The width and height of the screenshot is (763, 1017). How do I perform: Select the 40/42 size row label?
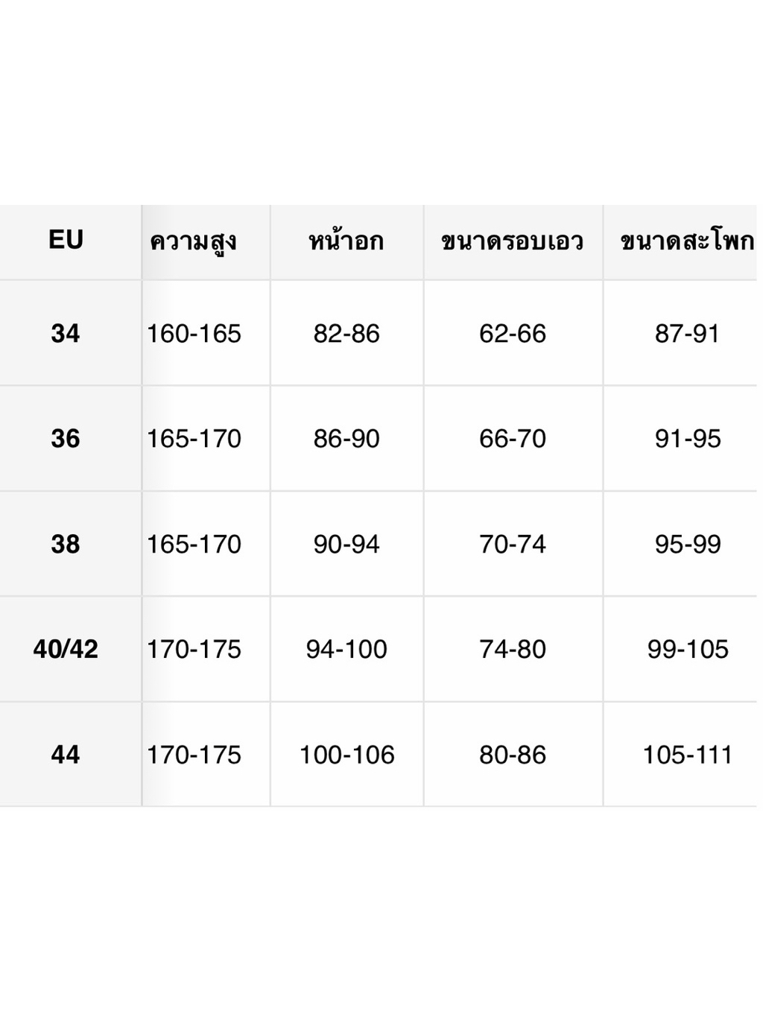click(x=66, y=649)
